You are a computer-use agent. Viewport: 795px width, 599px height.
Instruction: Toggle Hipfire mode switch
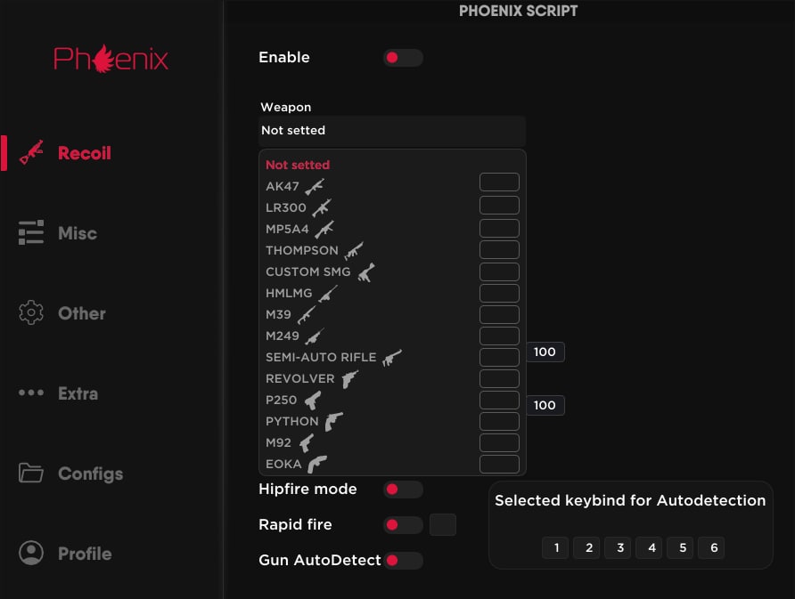(403, 490)
